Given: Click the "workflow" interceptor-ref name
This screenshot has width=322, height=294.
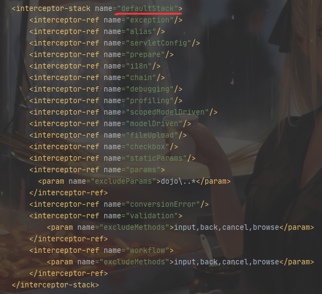Looking at the screenshot, I should [x=148, y=250].
